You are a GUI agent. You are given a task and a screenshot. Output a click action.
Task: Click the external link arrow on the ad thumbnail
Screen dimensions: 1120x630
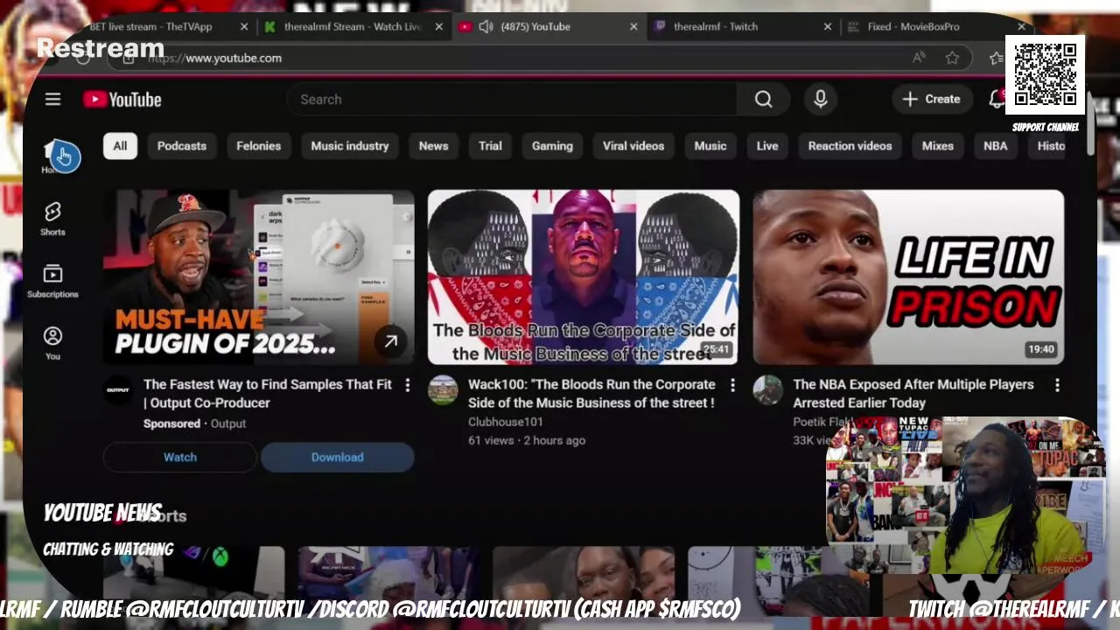point(390,341)
